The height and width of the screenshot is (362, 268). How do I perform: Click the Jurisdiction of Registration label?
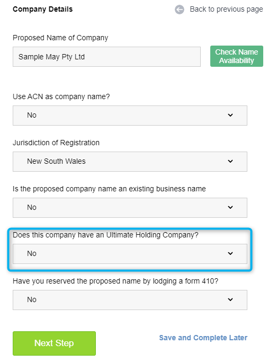56,143
